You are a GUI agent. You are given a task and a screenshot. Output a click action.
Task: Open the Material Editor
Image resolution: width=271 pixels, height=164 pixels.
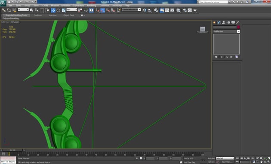[179, 10]
